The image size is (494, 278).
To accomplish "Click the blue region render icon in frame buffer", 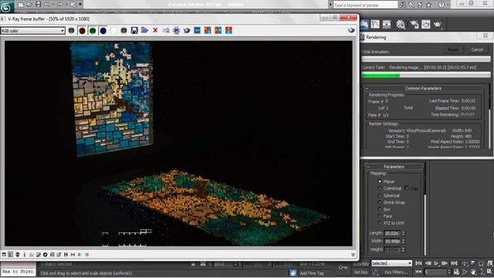I will coord(198,31).
